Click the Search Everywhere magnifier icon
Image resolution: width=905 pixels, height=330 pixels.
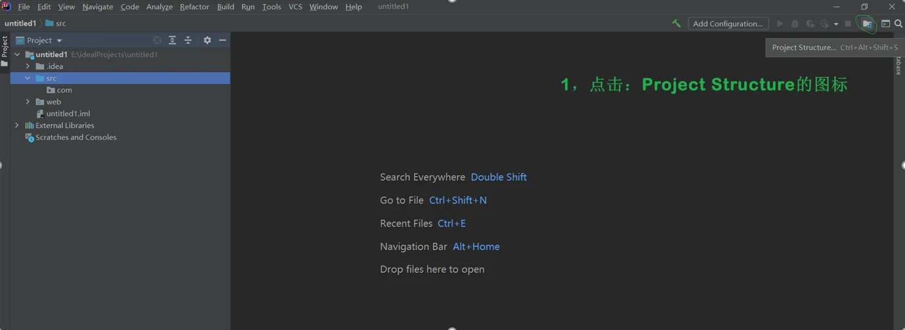pyautogui.click(x=898, y=24)
